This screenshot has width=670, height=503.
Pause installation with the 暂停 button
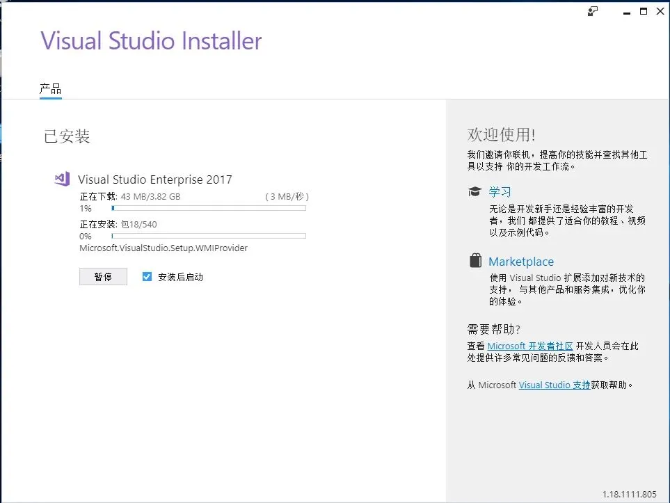click(x=103, y=276)
